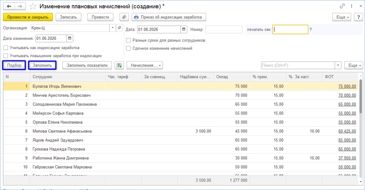
Task: Open ФОТ link 75 000,00
Action: pos(347,86)
